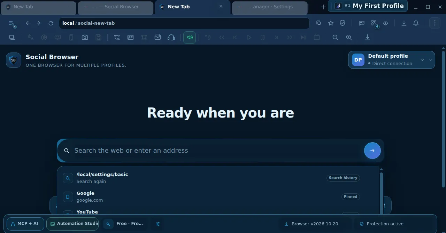This screenshot has height=233, width=446.
Task: Click the play button in playback controls
Action: [249, 38]
